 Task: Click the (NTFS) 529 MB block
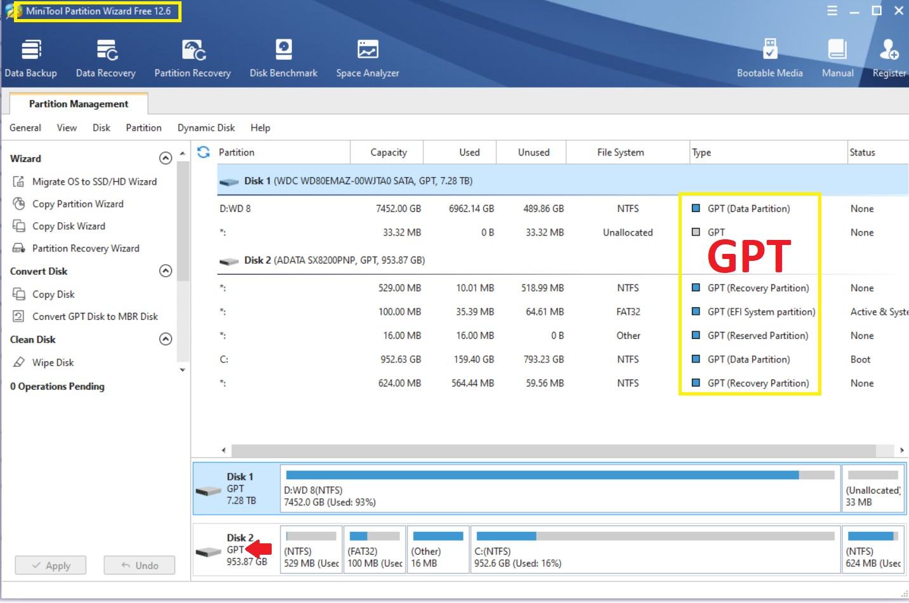coord(311,550)
